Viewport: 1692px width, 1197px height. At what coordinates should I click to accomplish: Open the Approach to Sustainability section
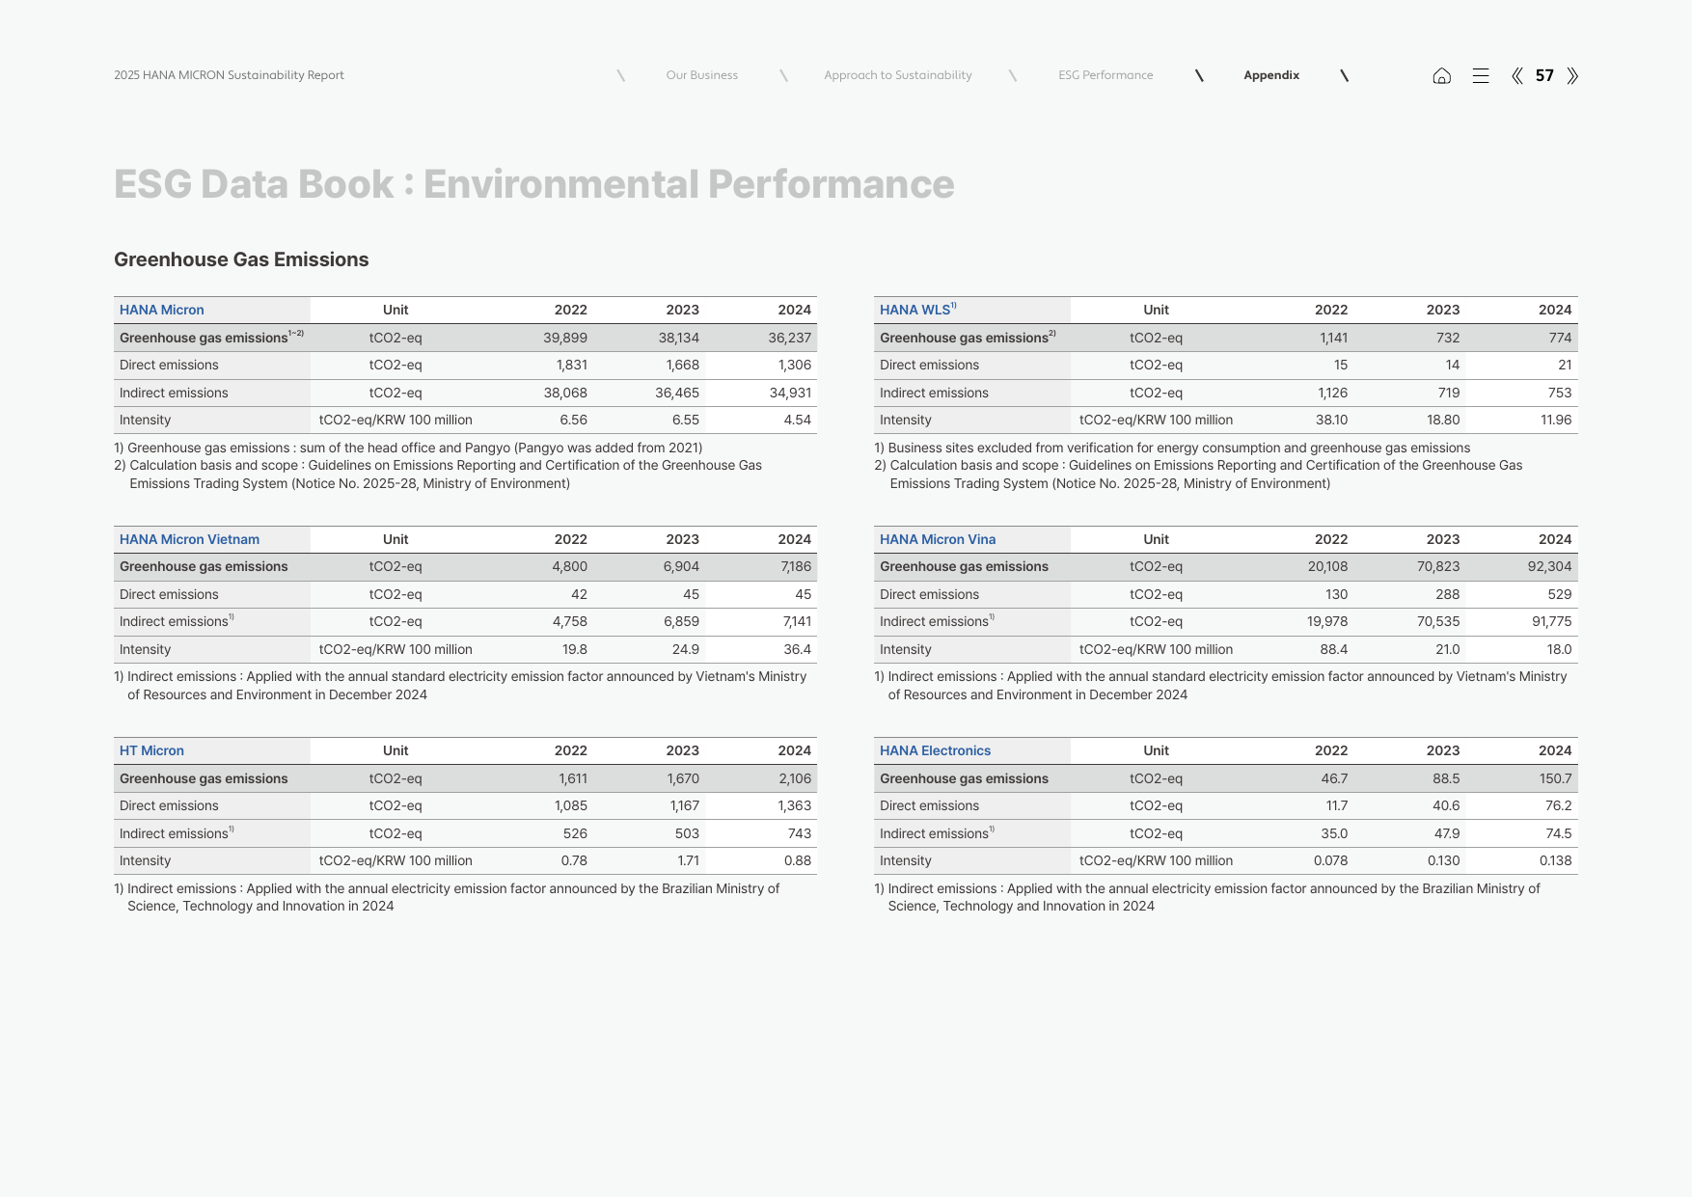pyautogui.click(x=897, y=75)
